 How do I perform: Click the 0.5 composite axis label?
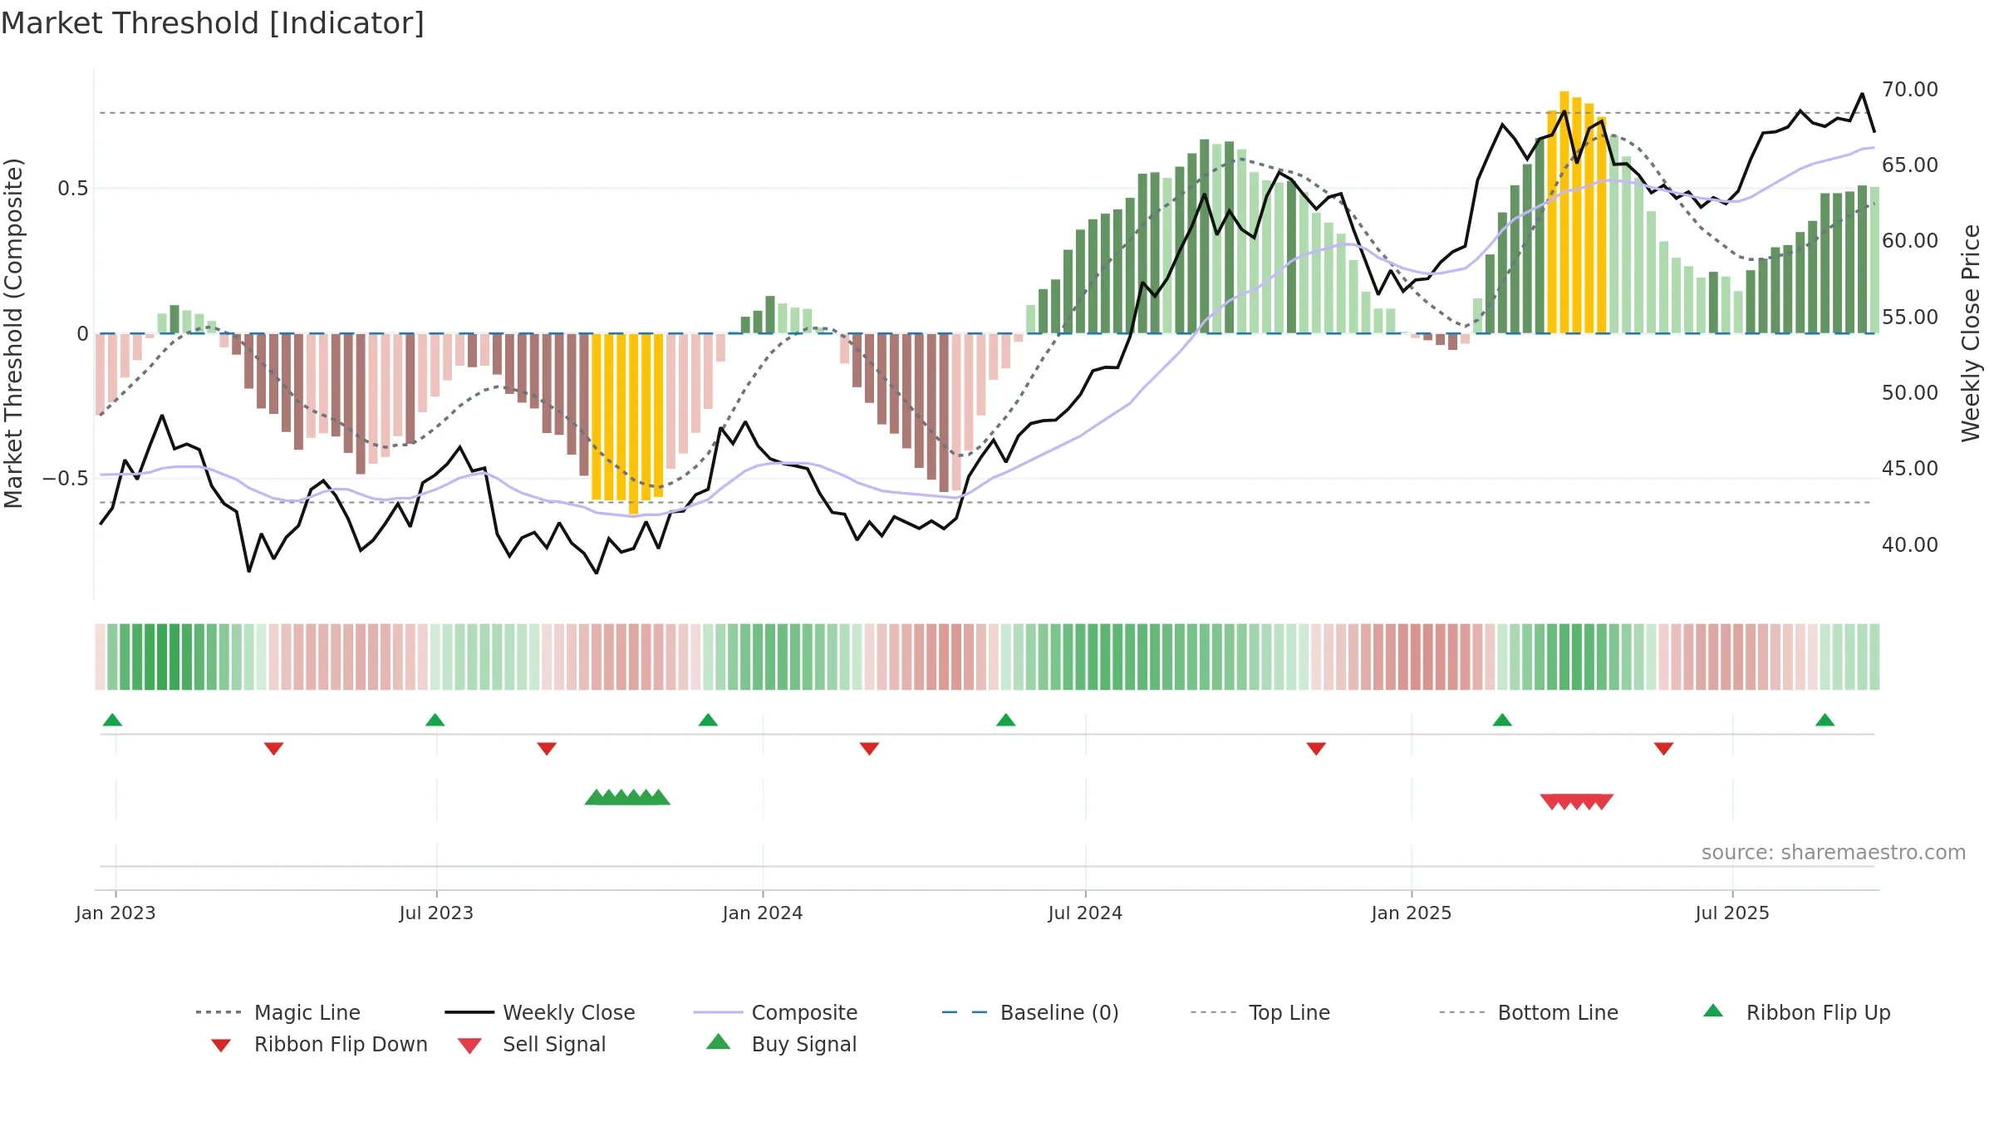point(72,189)
